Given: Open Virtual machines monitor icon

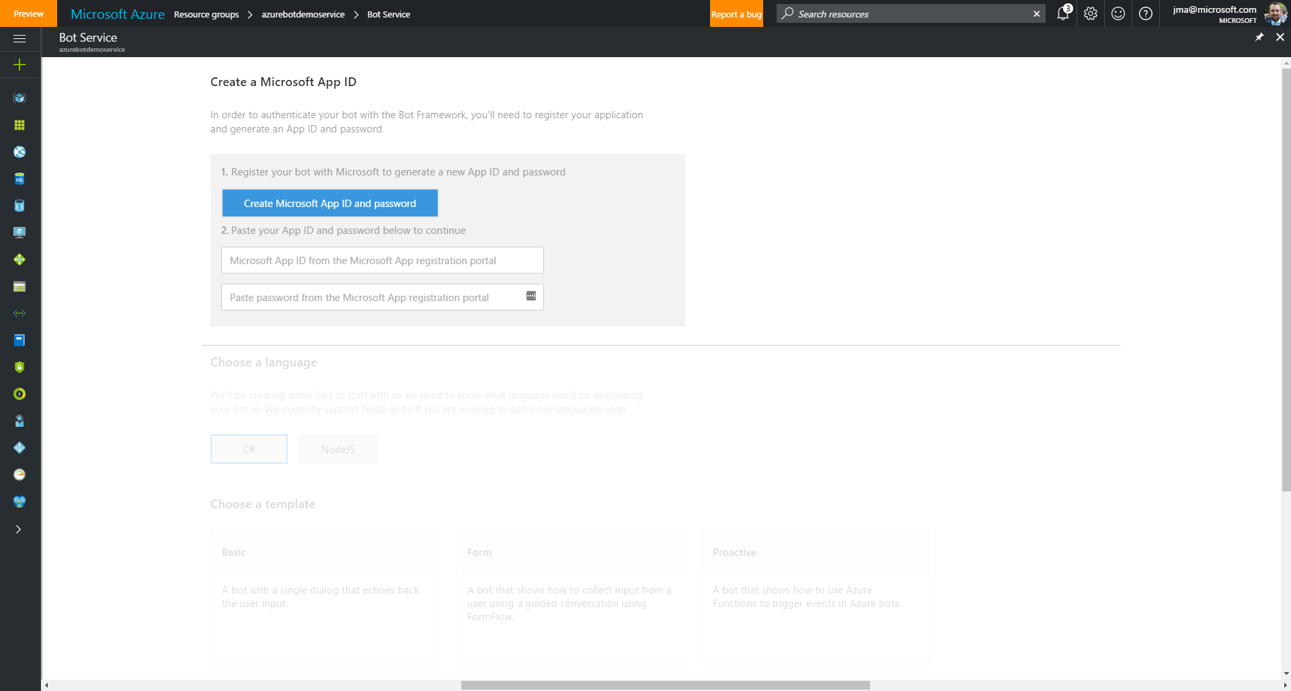Looking at the screenshot, I should [x=19, y=233].
